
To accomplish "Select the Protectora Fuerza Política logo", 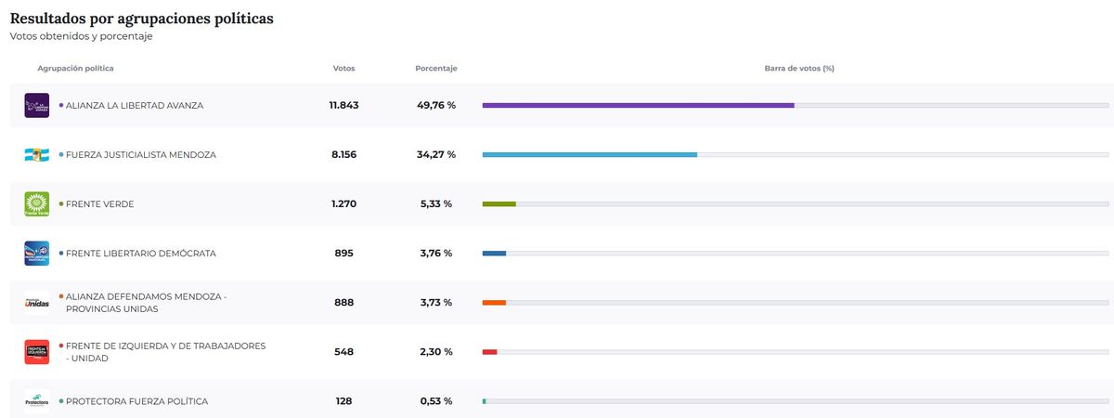I will click(36, 401).
